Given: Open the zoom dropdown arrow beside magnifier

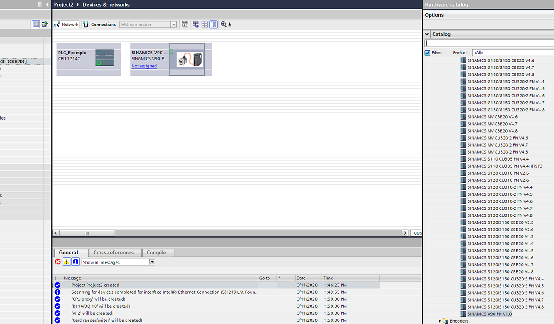Looking at the screenshot, I should tap(229, 25).
